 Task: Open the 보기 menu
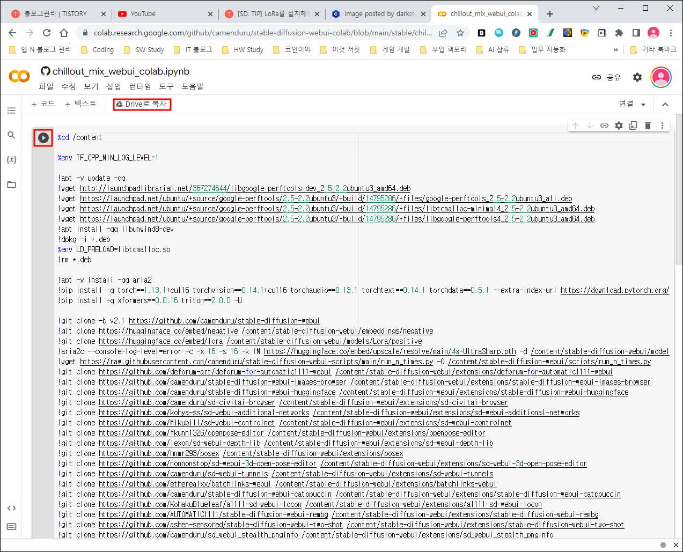pyautogui.click(x=91, y=86)
